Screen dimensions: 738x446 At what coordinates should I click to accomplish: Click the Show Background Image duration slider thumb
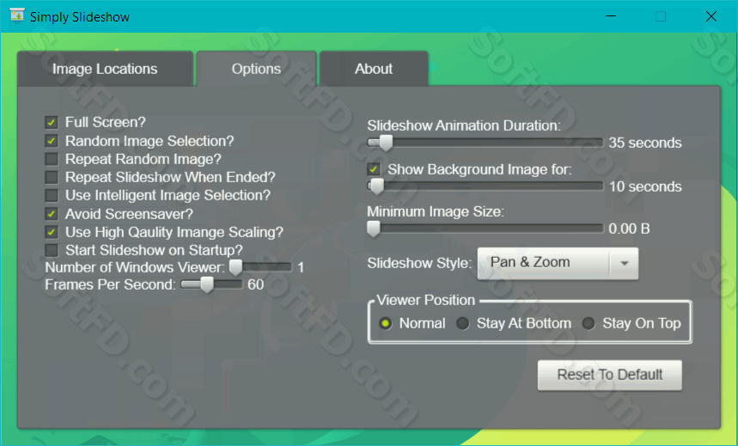(x=376, y=186)
